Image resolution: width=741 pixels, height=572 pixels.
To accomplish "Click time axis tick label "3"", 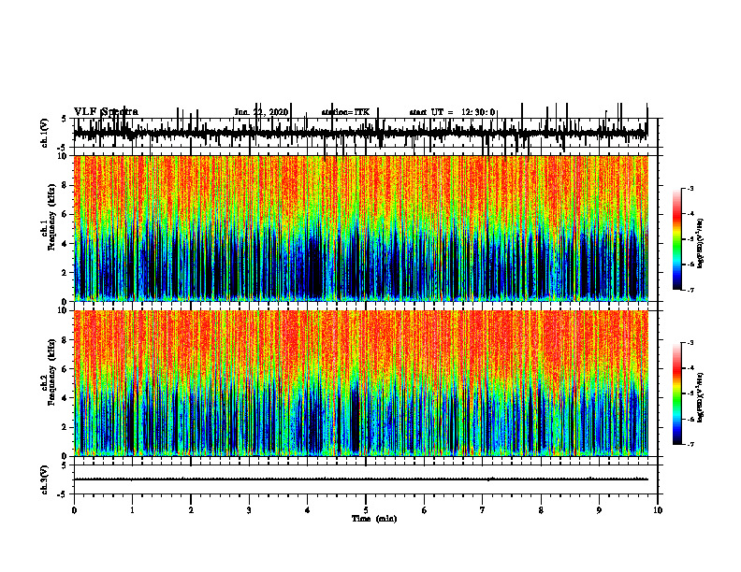I will tap(249, 510).
